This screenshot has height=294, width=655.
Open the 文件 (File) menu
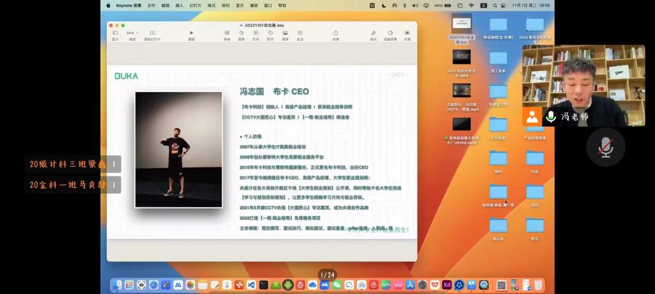coord(151,5)
